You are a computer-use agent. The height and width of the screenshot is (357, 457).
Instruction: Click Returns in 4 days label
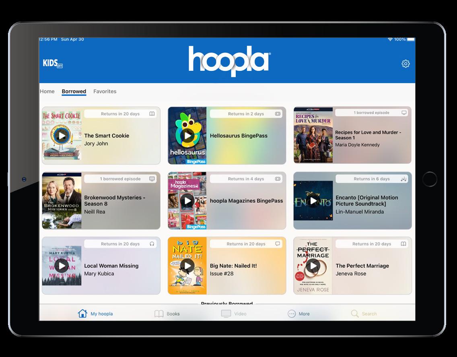[246, 179]
